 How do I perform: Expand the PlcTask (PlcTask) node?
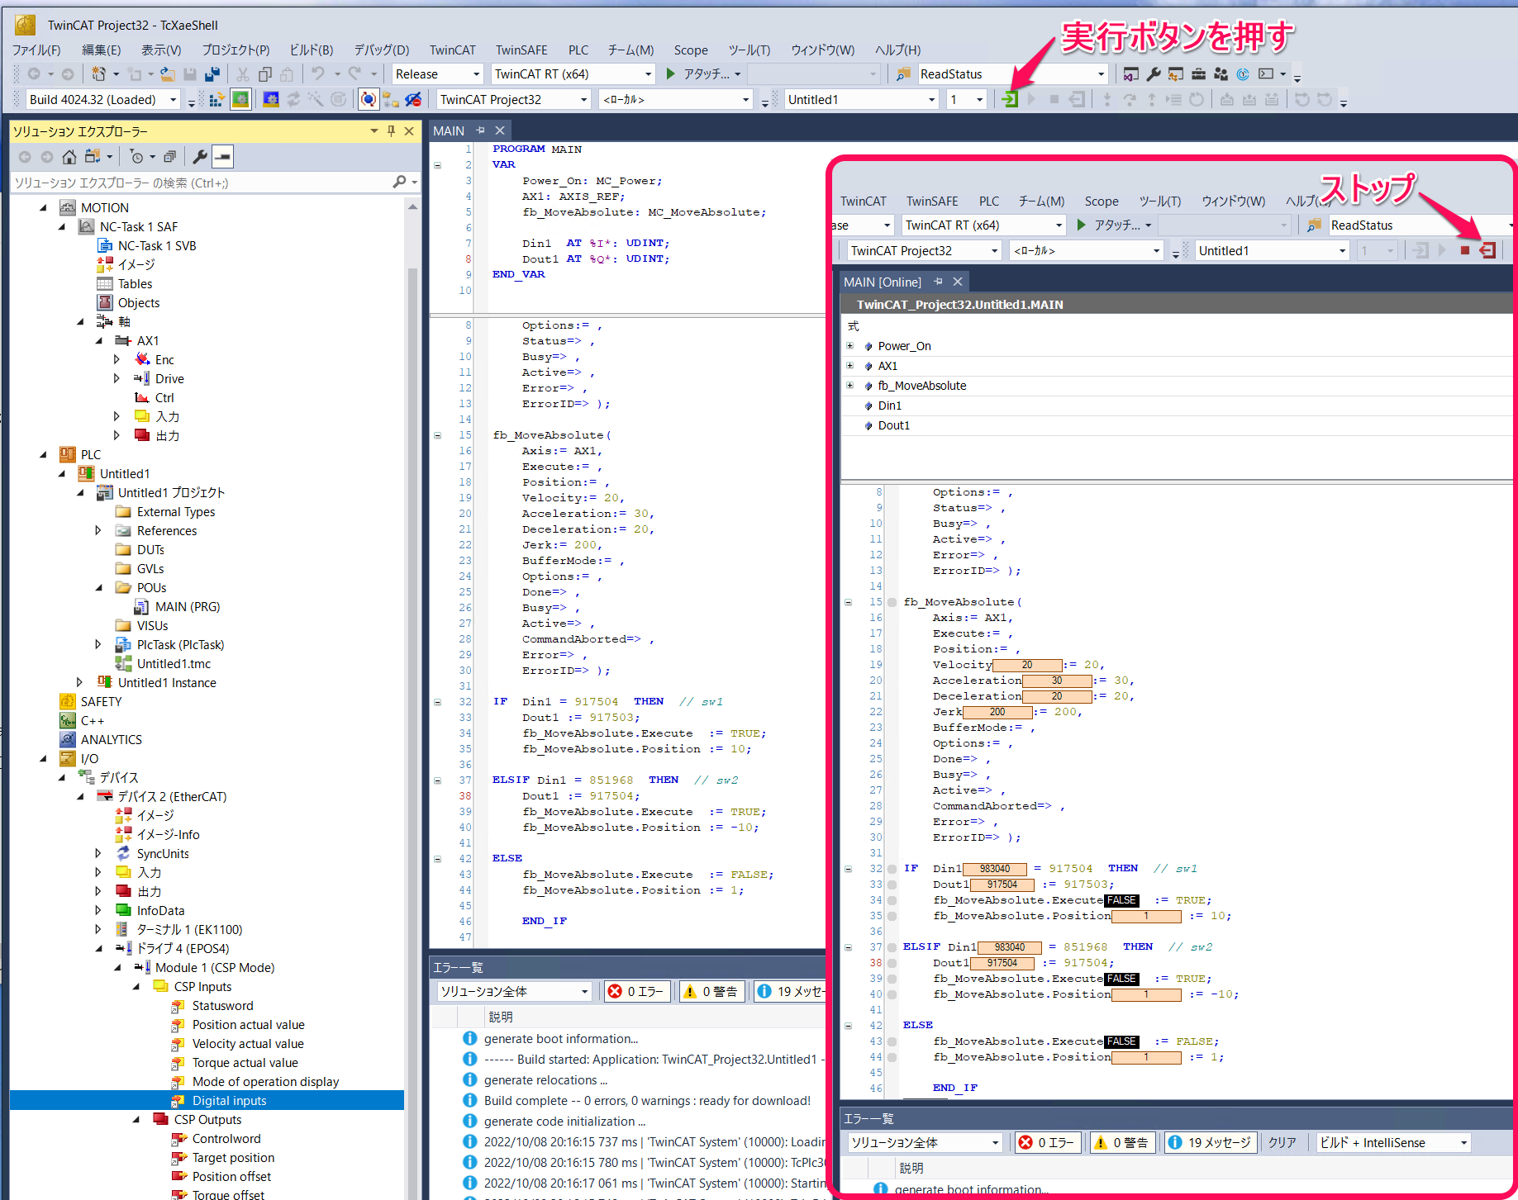coord(98,645)
